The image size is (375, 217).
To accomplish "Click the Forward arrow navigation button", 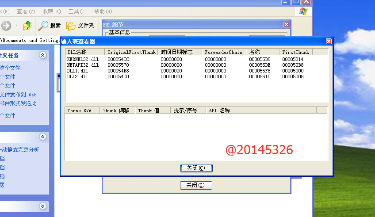I will pyautogui.click(x=6, y=26).
